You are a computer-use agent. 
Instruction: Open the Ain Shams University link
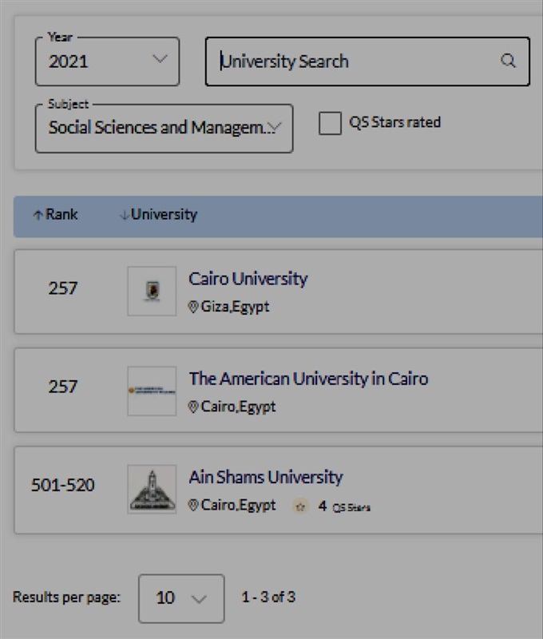click(266, 478)
